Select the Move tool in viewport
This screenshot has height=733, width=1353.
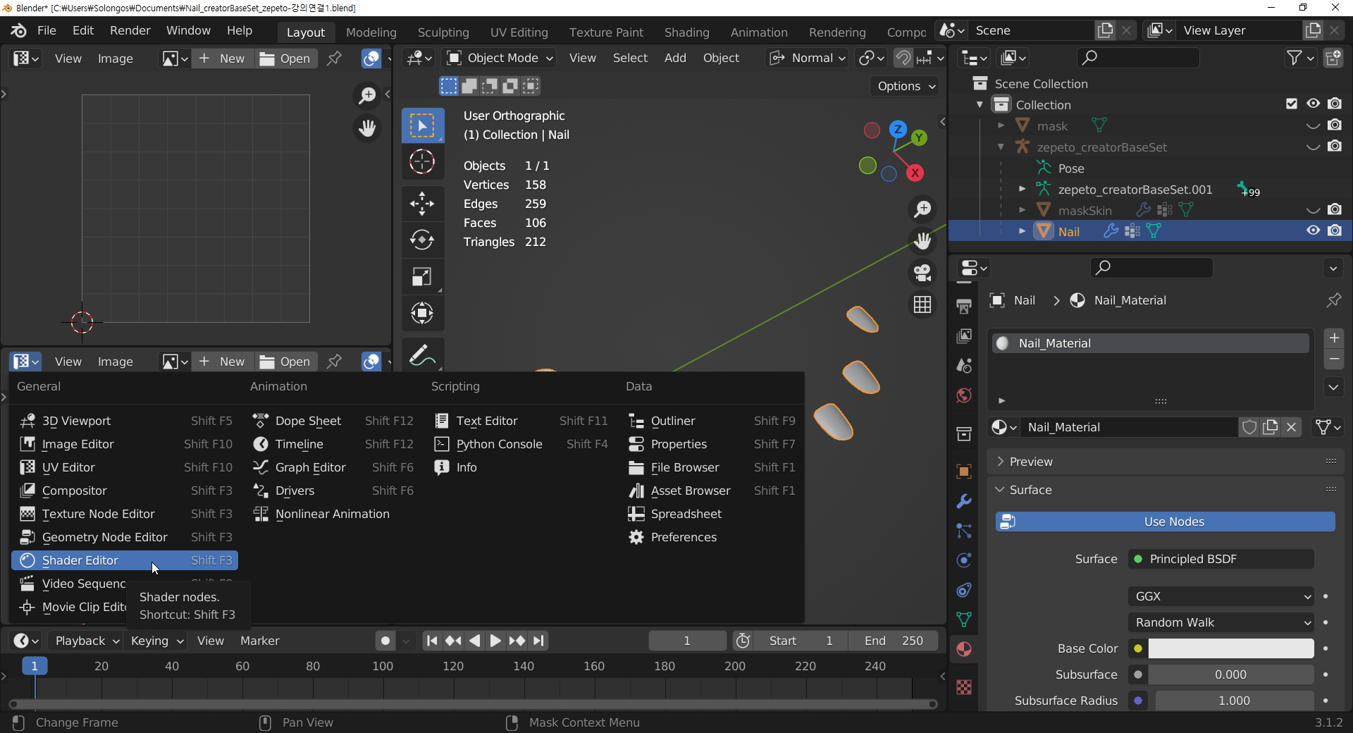[x=422, y=204]
